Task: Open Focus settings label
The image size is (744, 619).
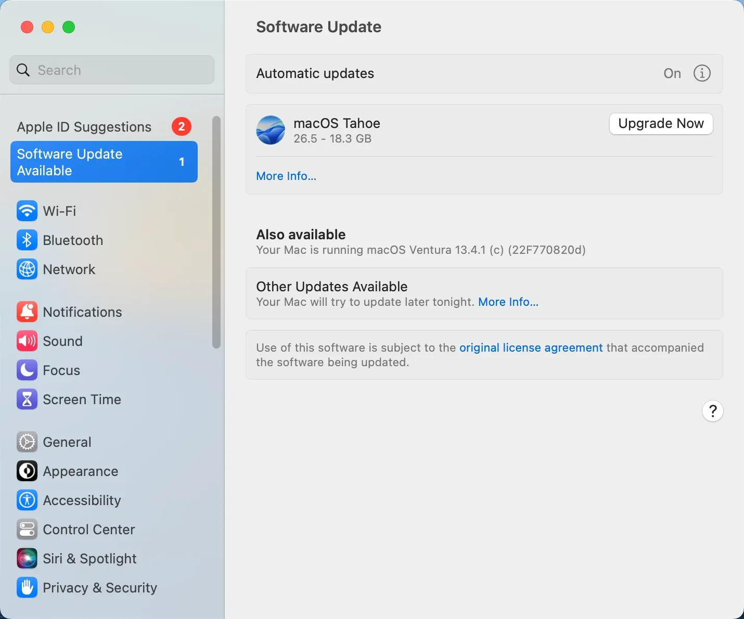Action: pos(61,370)
